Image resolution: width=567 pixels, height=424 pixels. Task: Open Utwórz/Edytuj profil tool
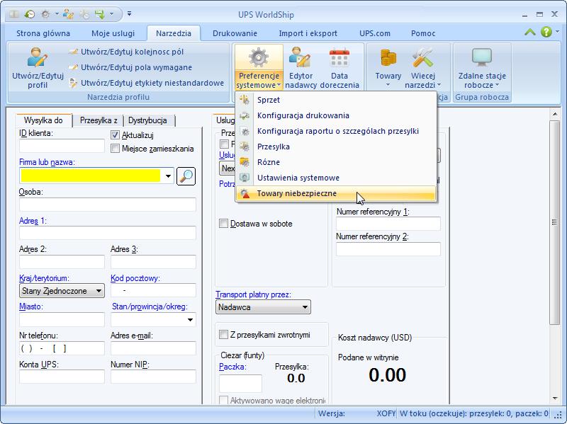tap(38, 68)
